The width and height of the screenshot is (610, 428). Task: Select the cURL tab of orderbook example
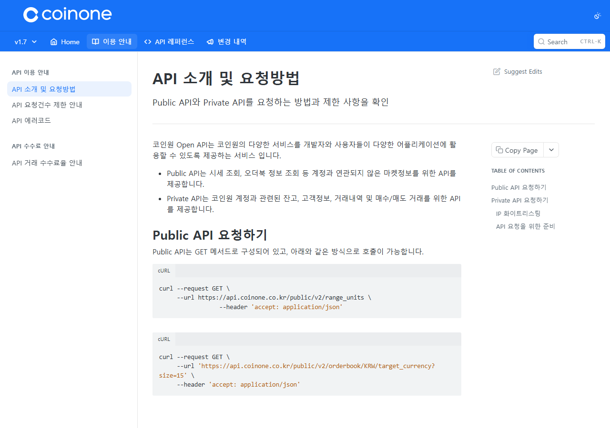(164, 339)
